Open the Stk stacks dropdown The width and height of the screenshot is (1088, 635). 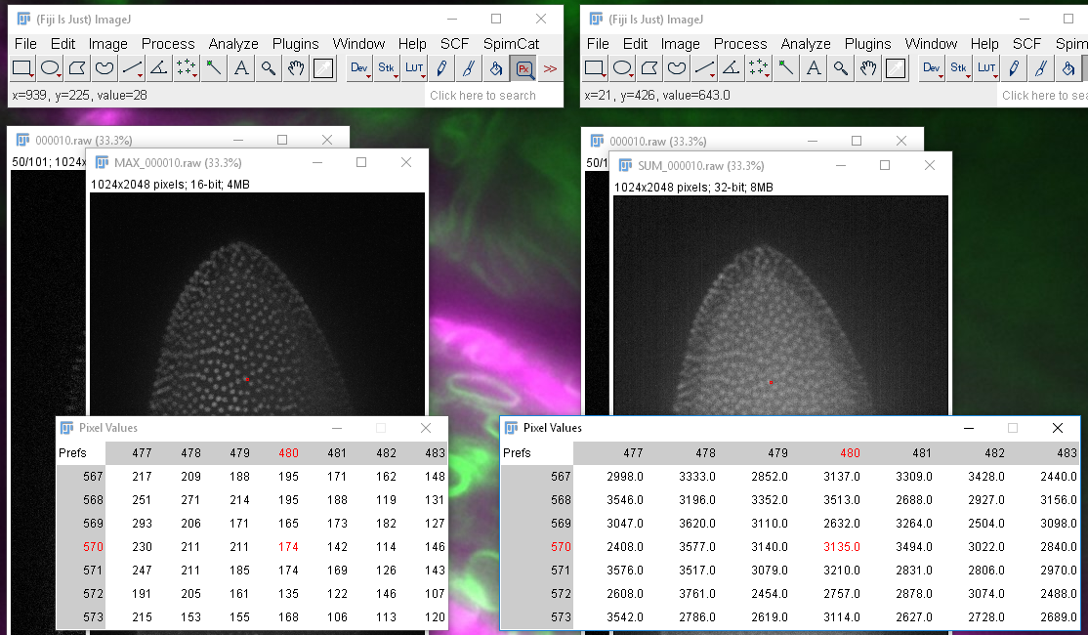click(x=386, y=68)
